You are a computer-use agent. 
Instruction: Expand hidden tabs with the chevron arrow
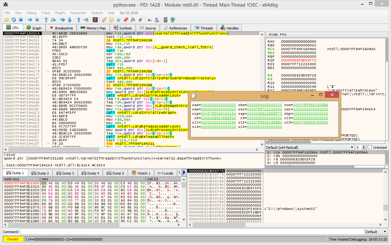184,173
